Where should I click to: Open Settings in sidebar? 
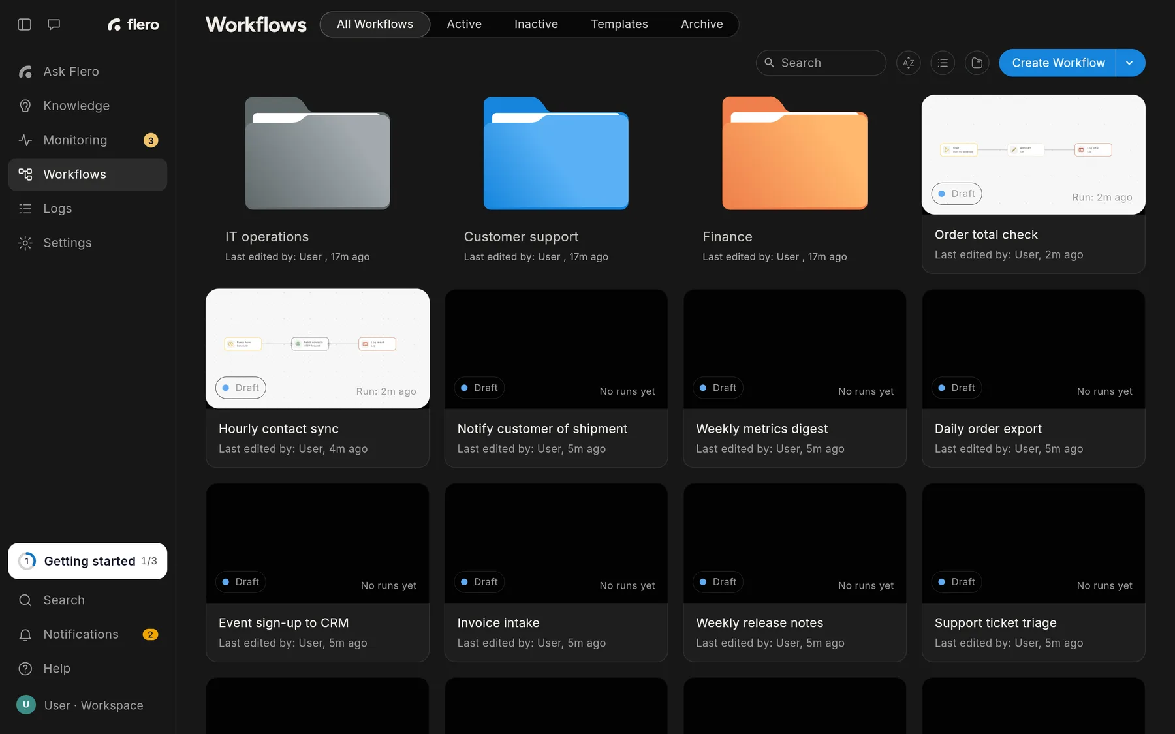87,243
